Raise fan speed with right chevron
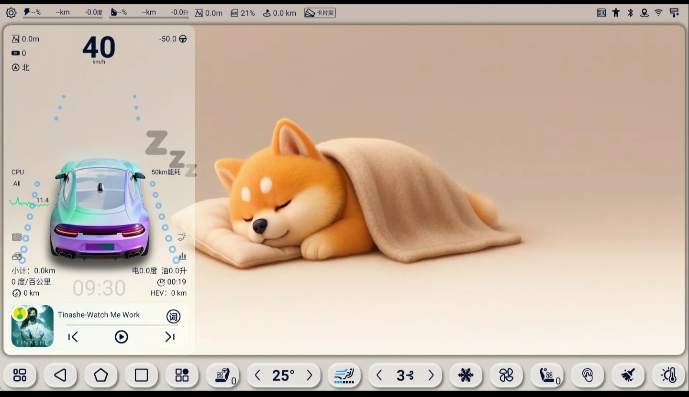 [x=431, y=376]
